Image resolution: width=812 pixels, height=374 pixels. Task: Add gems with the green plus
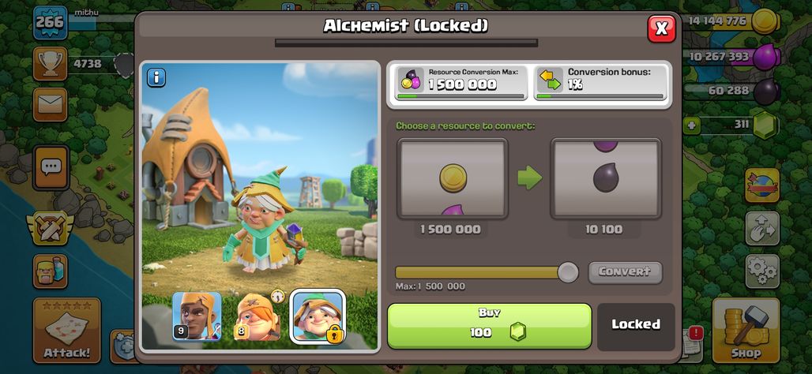[x=691, y=125]
